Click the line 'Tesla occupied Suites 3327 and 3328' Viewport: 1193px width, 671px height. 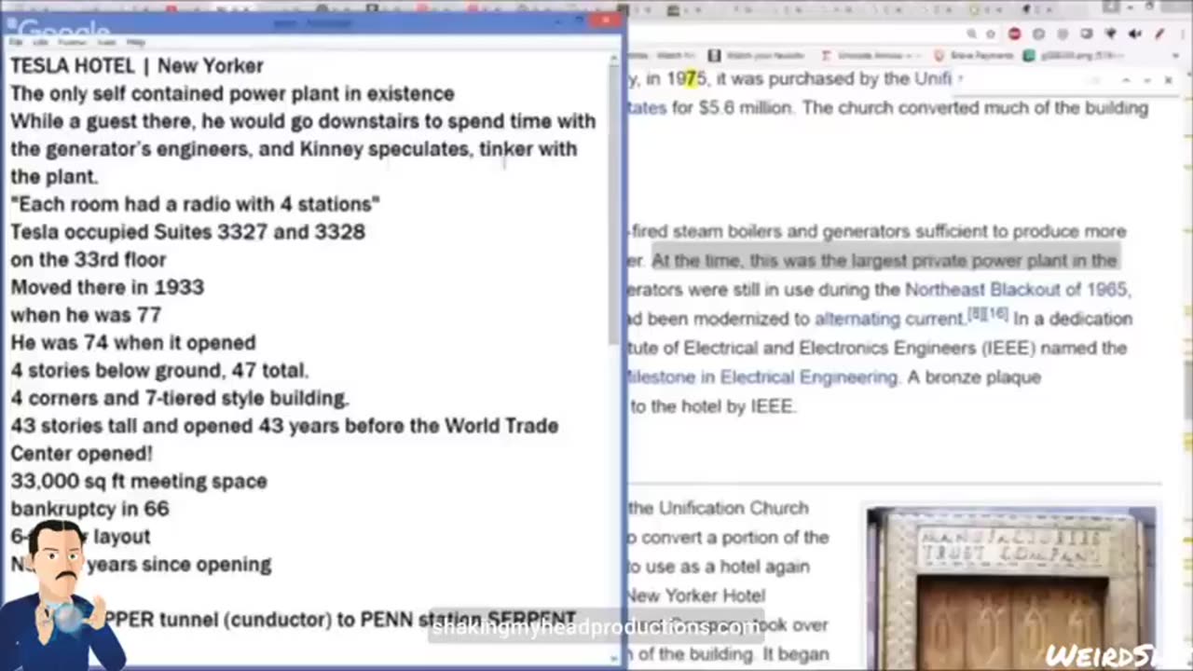187,231
